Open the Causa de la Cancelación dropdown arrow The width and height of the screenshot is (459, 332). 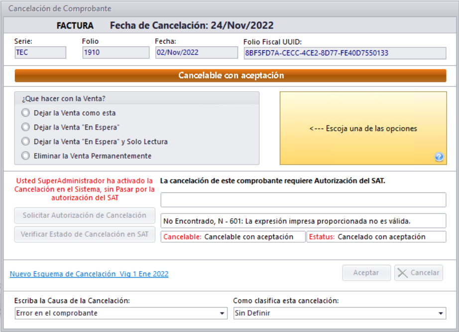223,313
